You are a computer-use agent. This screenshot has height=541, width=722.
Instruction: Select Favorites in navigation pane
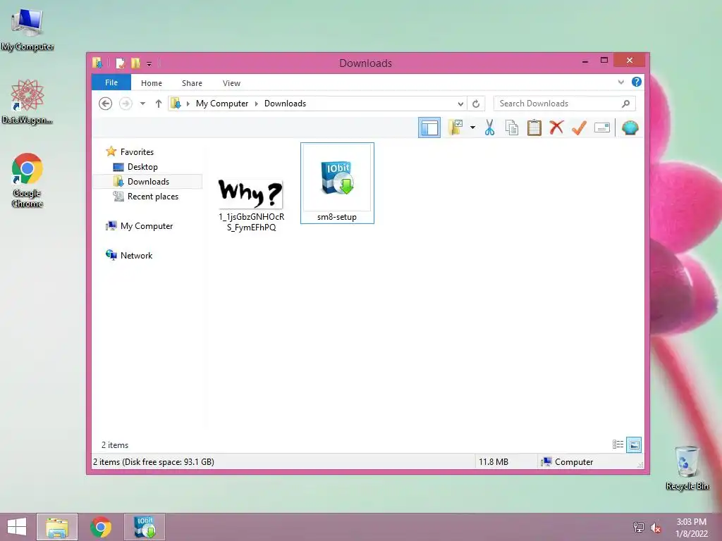pyautogui.click(x=137, y=152)
